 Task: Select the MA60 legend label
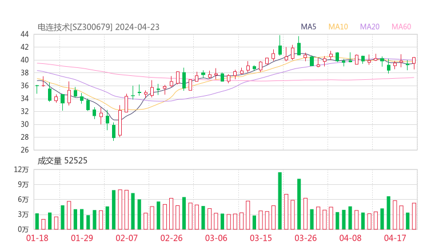tap(401, 27)
